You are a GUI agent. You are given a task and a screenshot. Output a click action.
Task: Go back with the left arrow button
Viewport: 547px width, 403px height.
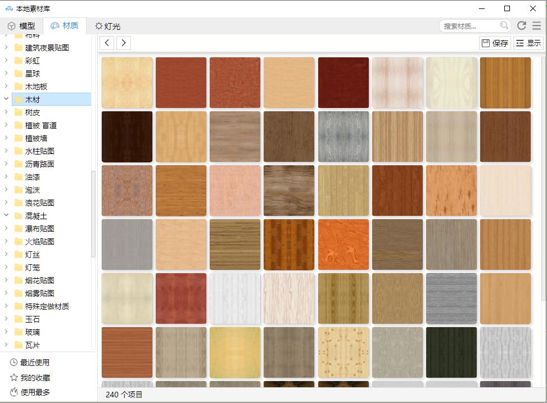(x=107, y=43)
